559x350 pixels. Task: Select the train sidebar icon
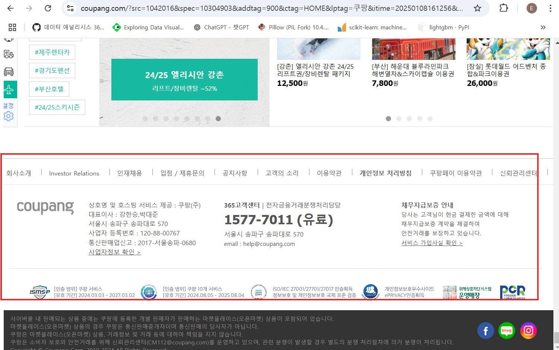pyautogui.click(x=9, y=54)
